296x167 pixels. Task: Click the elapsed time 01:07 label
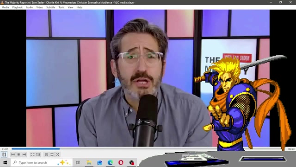pos(5,149)
